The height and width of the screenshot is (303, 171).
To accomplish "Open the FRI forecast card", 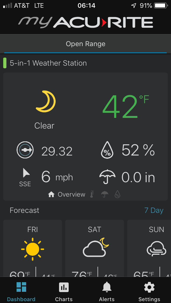I will point(33,248).
